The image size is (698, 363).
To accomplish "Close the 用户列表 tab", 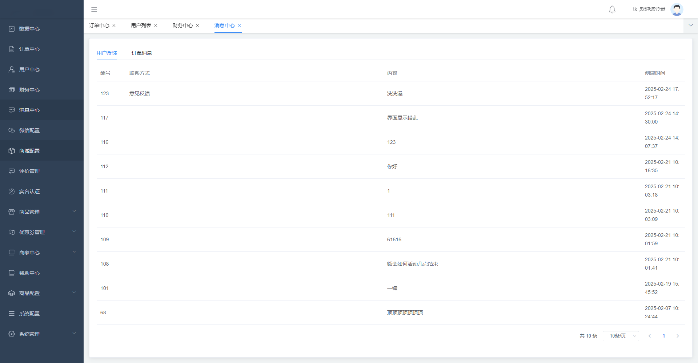I will pos(156,25).
